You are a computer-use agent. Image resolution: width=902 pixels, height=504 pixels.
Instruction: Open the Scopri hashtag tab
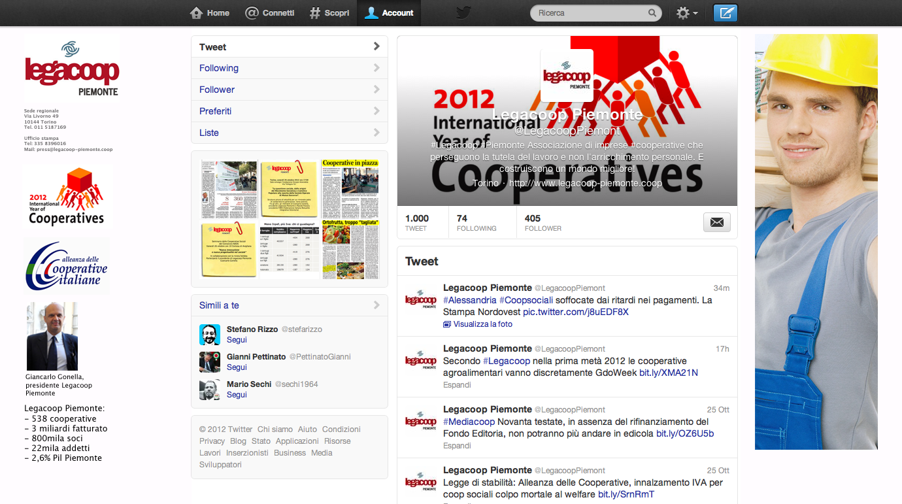point(329,13)
